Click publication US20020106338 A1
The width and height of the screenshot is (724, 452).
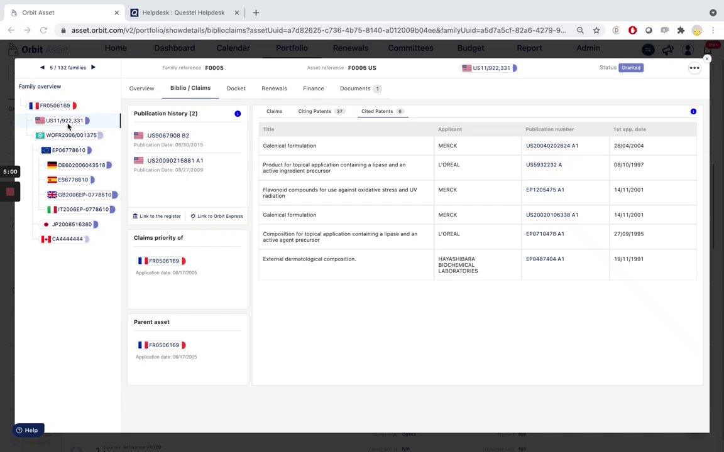pos(552,215)
